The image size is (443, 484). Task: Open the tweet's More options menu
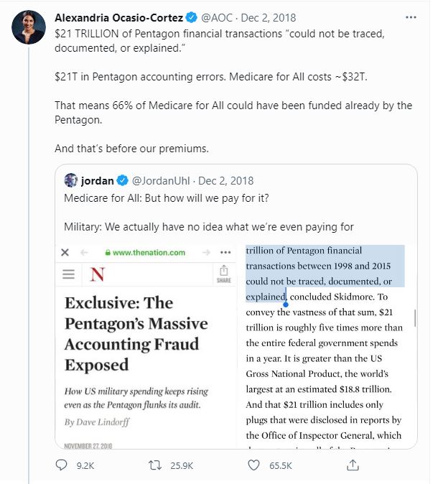click(x=411, y=17)
